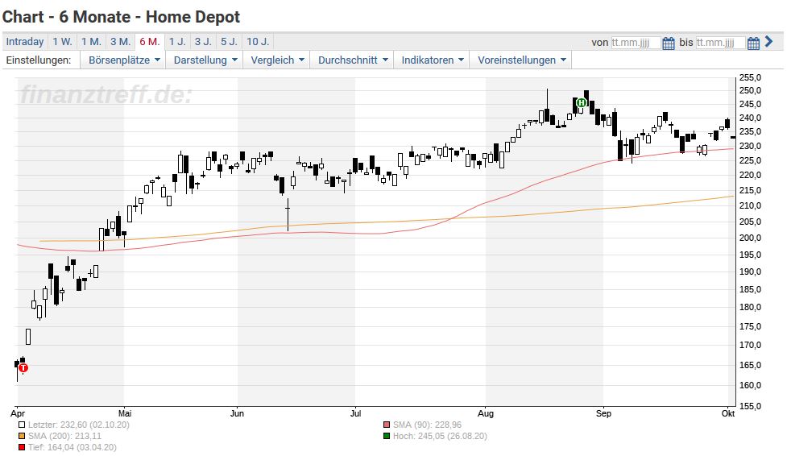Focus the 'bis' end date field
This screenshot has height=456, width=791.
(x=720, y=43)
